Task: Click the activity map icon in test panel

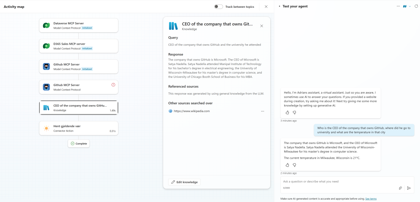Action: (x=404, y=7)
